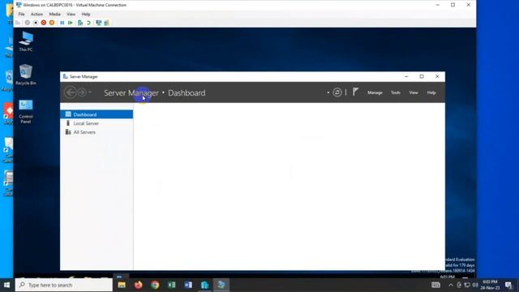The image size is (519, 292).
Task: Open the Windows Start button
Action: pyautogui.click(x=7, y=285)
